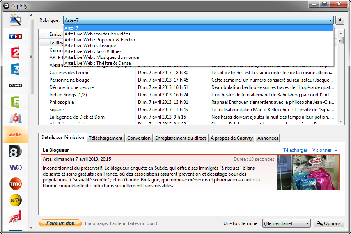The image size is (351, 234).
Task: Choose Arte Live Web : Musiques du monde
Action: [199, 57]
